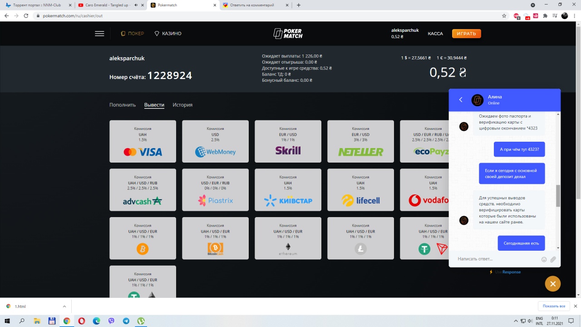Close the downloads bar
Screen dimensions: 581x327
576,306
